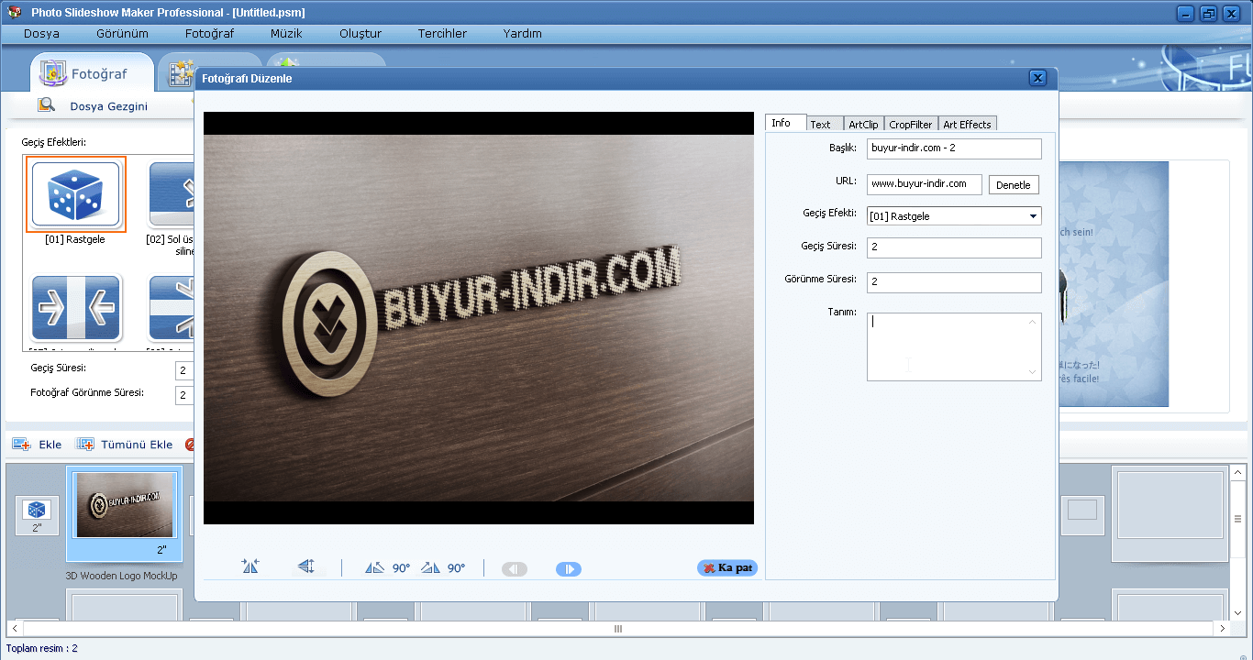The height and width of the screenshot is (660, 1253).
Task: Edit the Görünme Süresi field in the dialog
Action: pos(954,282)
